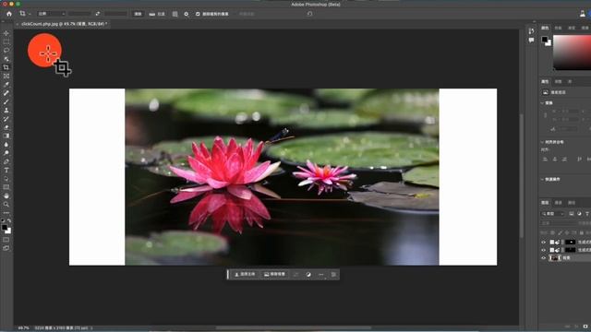Hide the Background layer eye icon
The width and height of the screenshot is (591, 332).
point(544,258)
